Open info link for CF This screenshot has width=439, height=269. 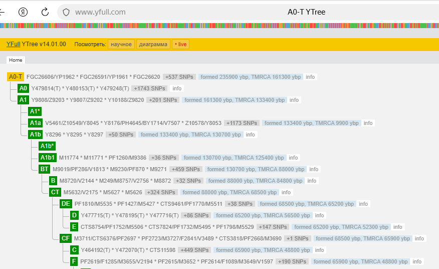coord(419,238)
